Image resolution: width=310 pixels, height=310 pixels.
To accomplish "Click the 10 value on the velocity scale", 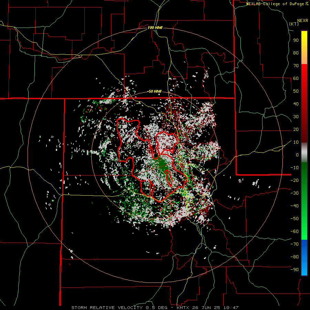I will 296,142.
